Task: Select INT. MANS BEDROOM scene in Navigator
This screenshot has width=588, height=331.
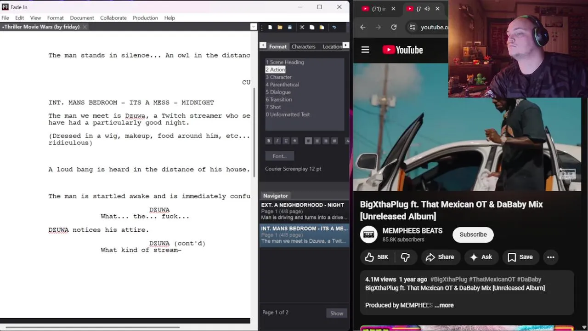Action: pos(304,234)
